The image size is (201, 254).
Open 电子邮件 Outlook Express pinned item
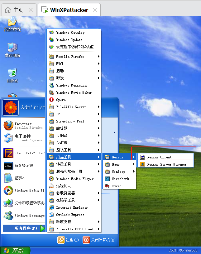tap(24, 138)
